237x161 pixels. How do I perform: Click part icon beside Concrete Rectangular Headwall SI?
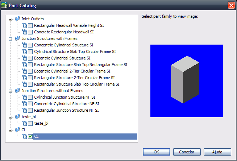24,32
